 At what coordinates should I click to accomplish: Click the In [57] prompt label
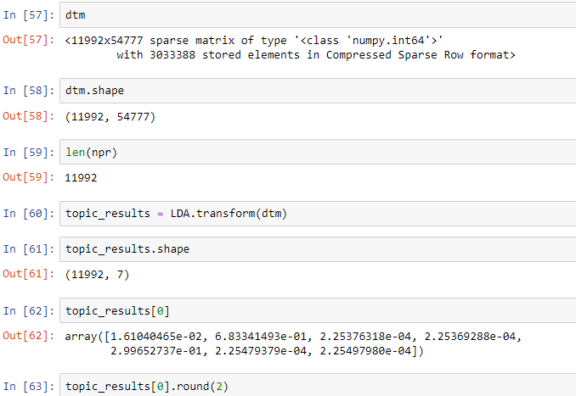pyautogui.click(x=29, y=15)
